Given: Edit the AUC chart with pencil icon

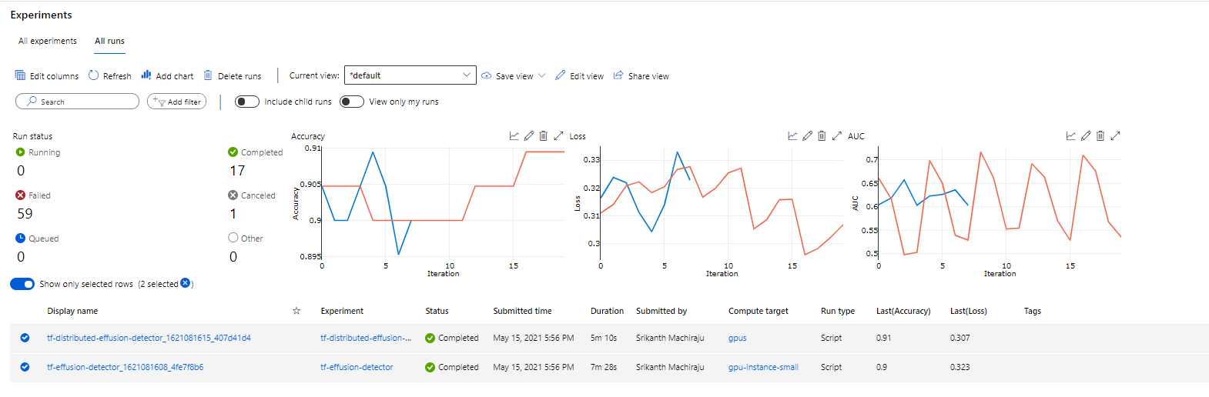Looking at the screenshot, I should (x=1086, y=136).
